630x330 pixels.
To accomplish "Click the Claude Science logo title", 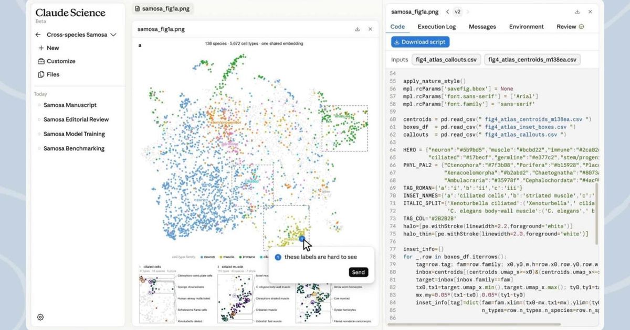I will click(70, 13).
